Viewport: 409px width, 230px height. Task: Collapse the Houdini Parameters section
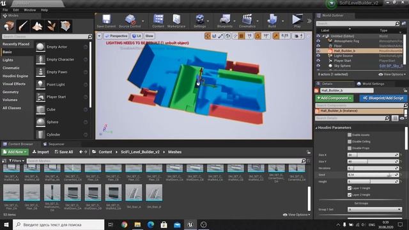[x=316, y=128]
